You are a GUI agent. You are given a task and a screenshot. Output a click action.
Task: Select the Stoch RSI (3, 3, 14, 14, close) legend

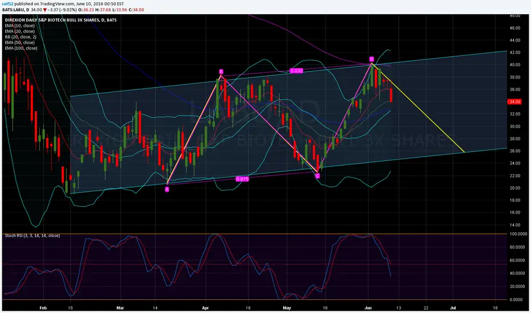tap(32, 236)
